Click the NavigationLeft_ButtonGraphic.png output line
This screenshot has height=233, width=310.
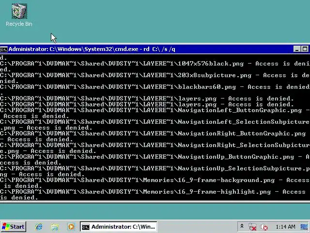[155, 110]
